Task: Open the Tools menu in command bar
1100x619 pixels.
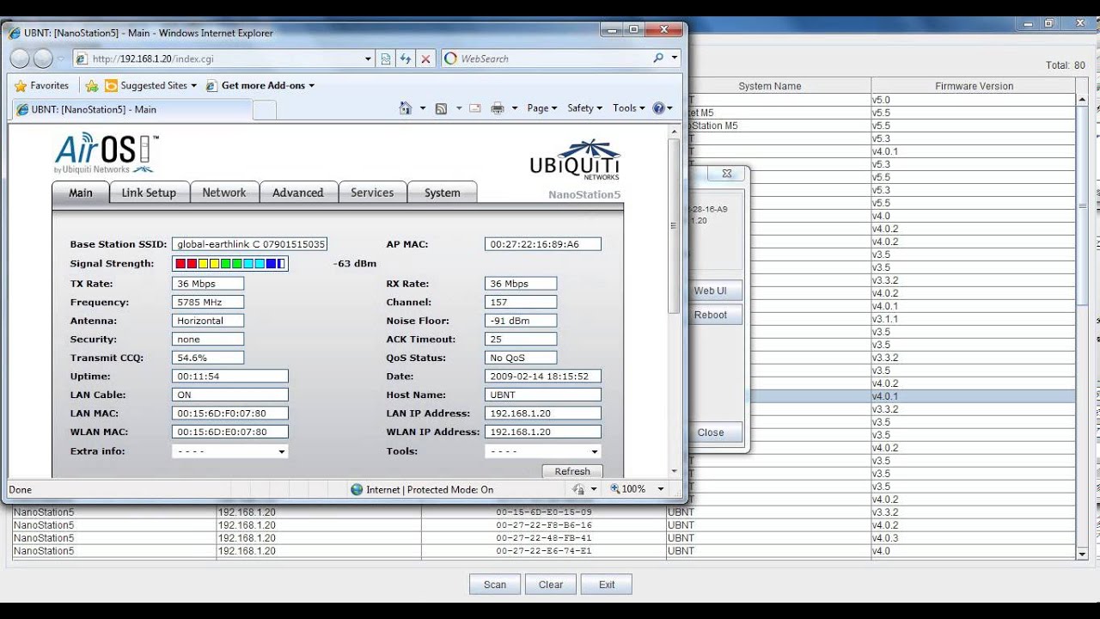Action: pyautogui.click(x=627, y=108)
